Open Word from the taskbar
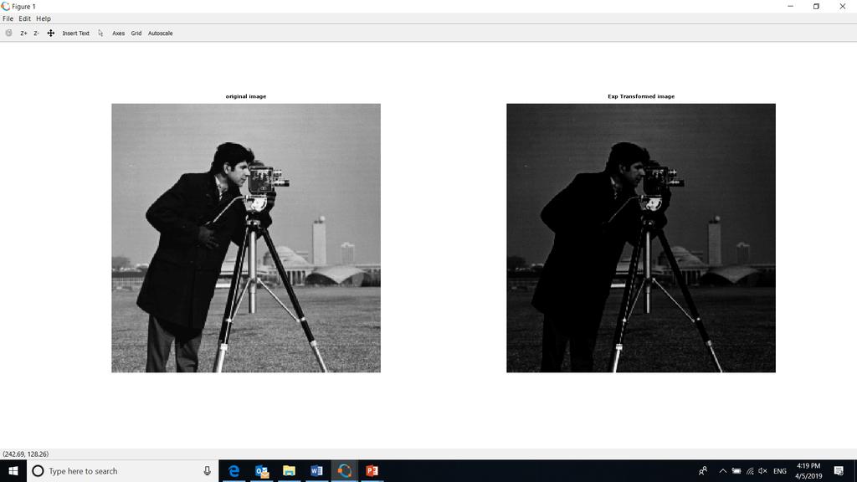The width and height of the screenshot is (857, 482). 316,471
